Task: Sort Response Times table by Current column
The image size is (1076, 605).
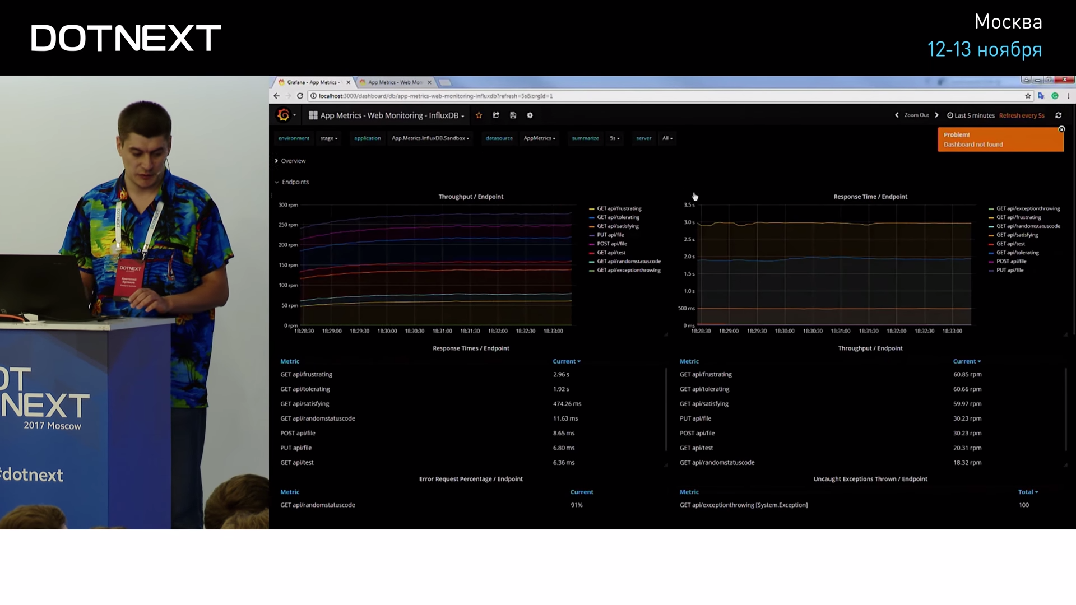Action: 566,361
